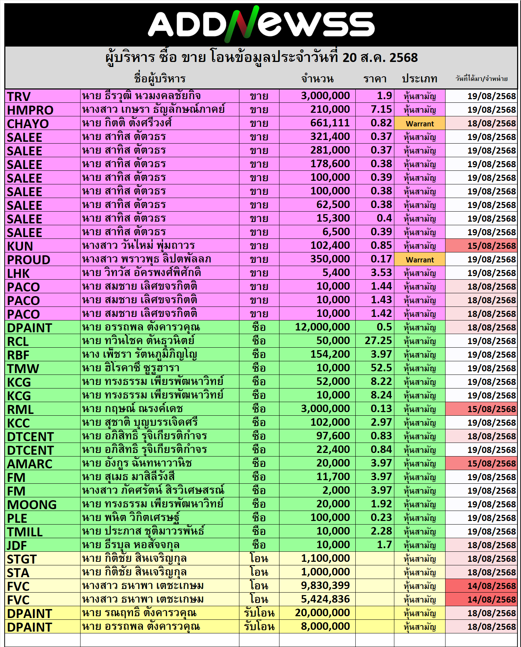Click the จำนวน column header

(317, 79)
